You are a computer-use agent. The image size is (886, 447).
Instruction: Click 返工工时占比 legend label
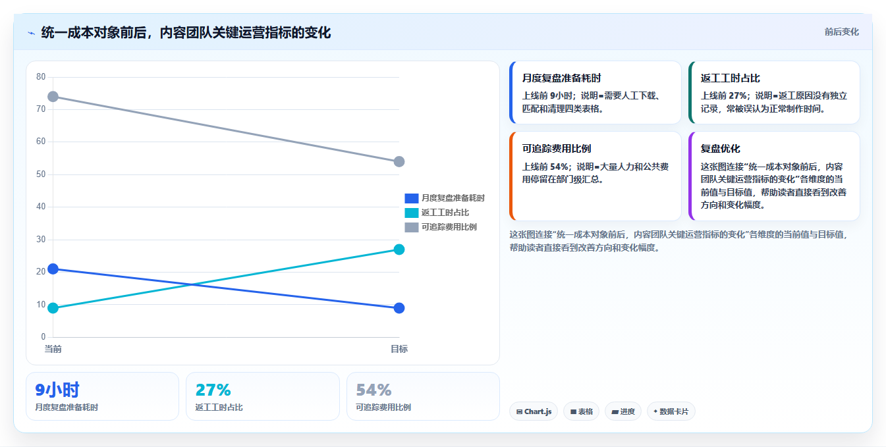pos(445,213)
